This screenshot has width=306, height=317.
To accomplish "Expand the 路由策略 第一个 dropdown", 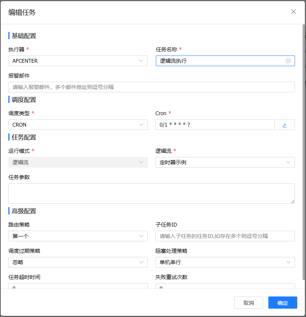I will [78, 236].
